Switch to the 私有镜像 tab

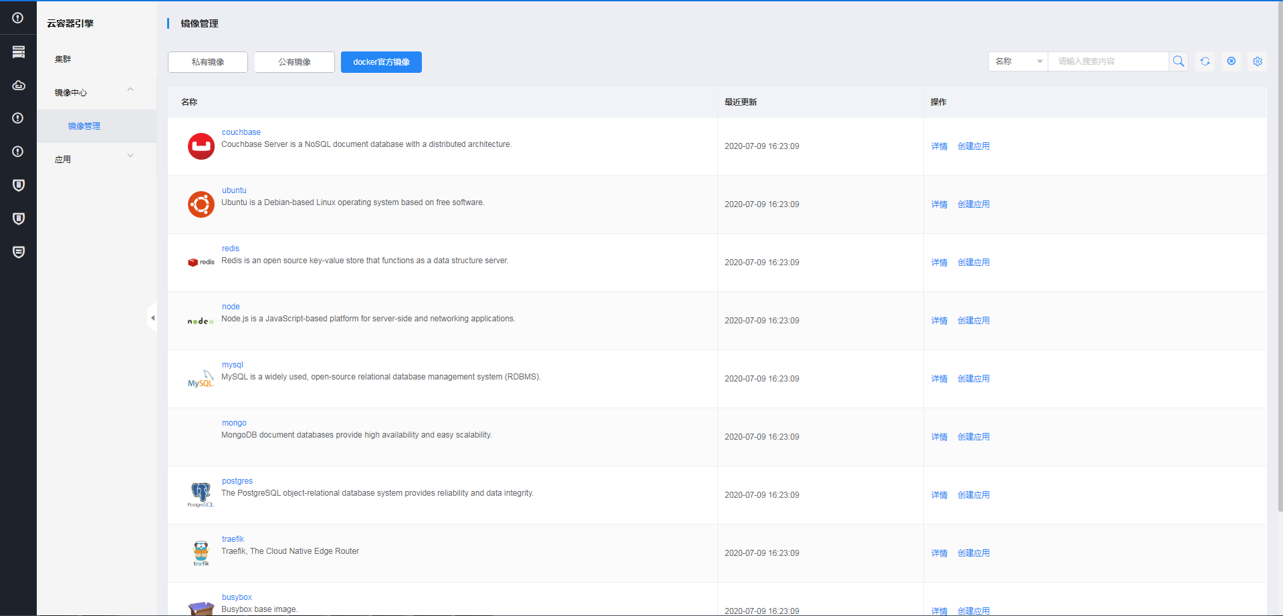pyautogui.click(x=208, y=62)
